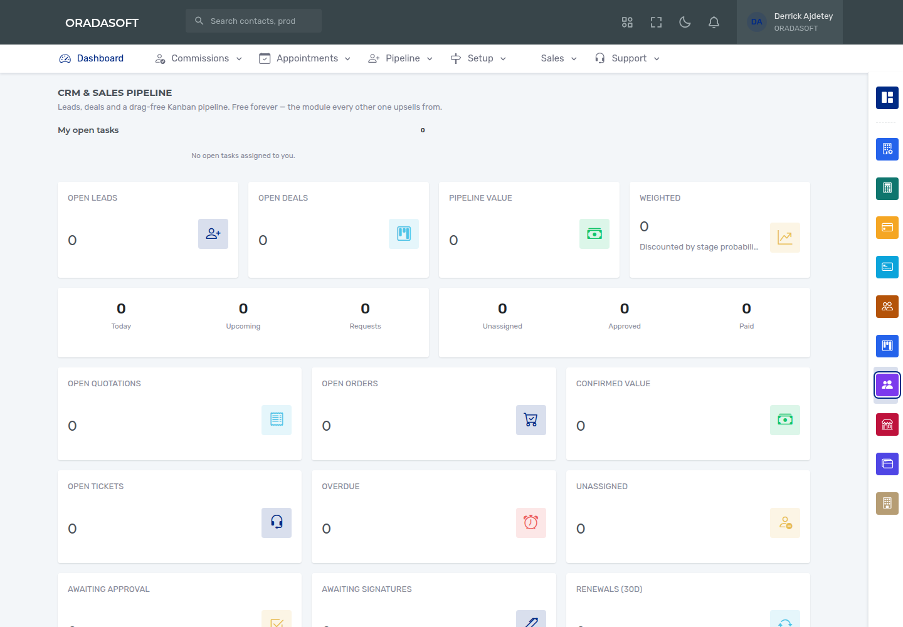The width and height of the screenshot is (903, 627).
Task: Click Open Leads add-user icon
Action: [x=213, y=234]
